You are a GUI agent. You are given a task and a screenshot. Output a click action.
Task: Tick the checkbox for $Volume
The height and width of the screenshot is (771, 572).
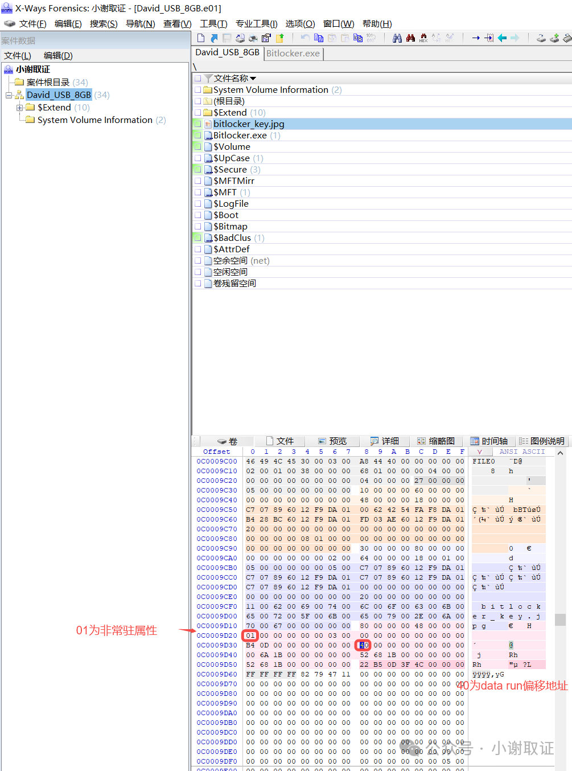(x=197, y=146)
